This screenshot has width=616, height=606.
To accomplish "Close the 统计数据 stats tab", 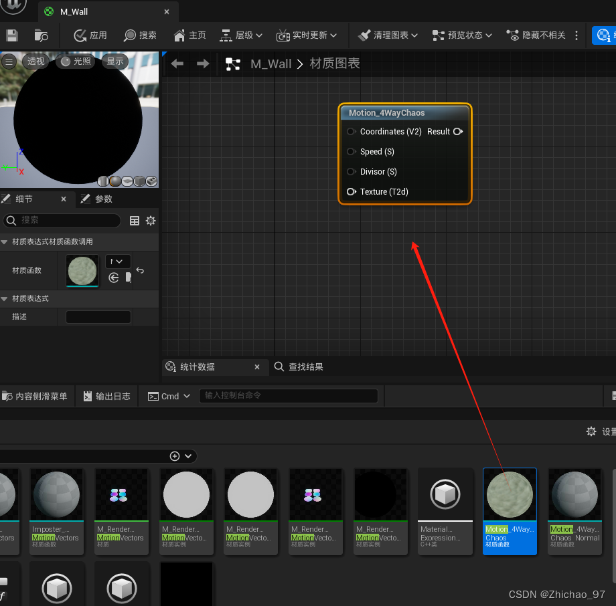I will [257, 367].
